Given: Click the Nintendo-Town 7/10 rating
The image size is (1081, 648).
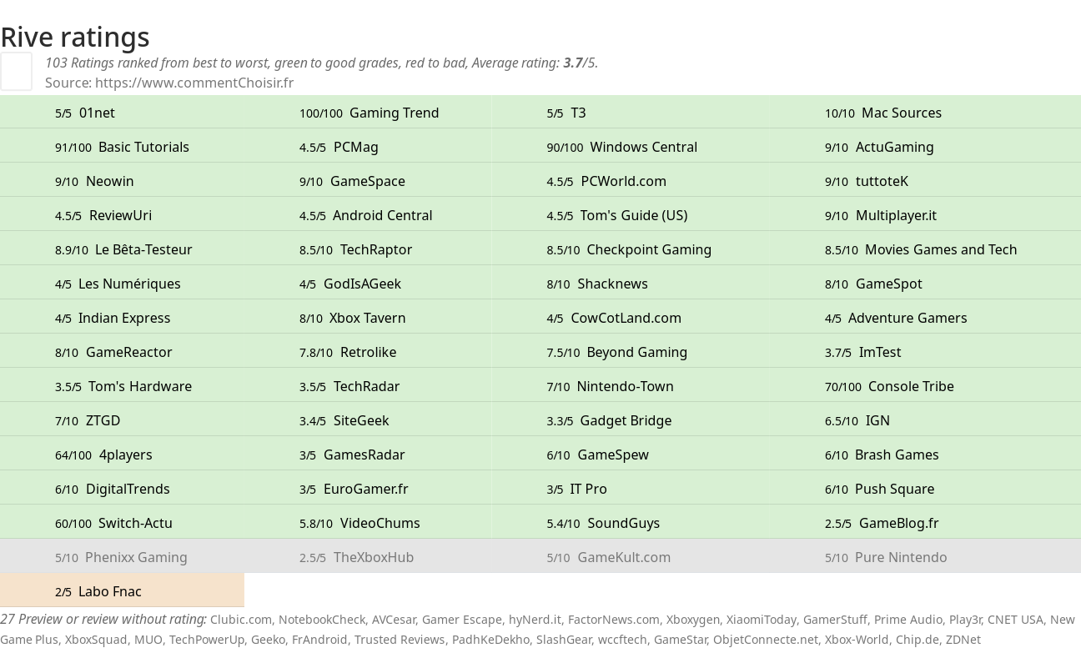Looking at the screenshot, I should coord(611,386).
